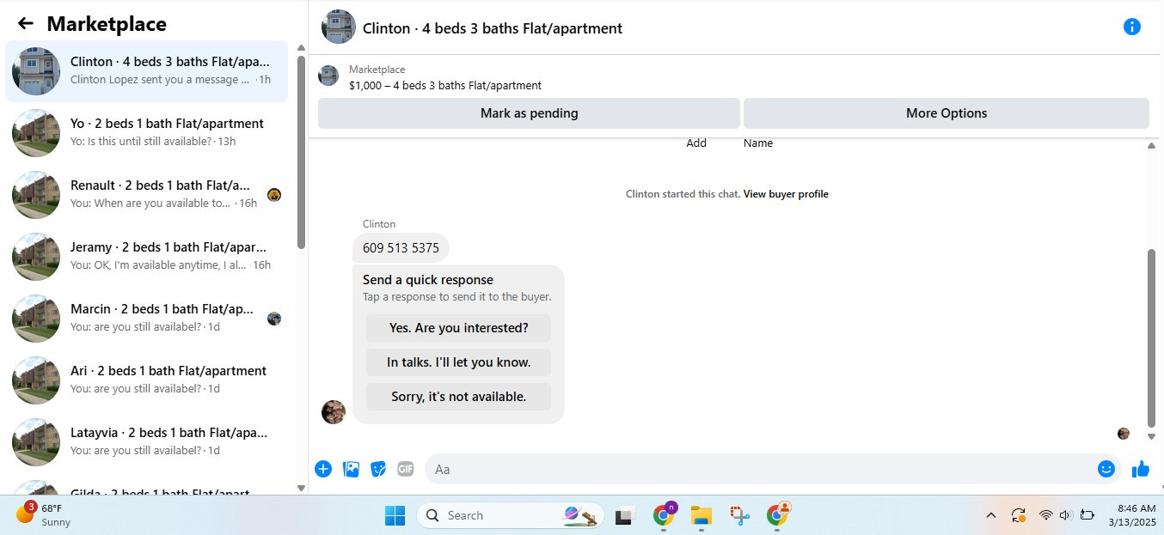
Task: Click the Clinton listing avatar in chat header
Action: pos(339,27)
